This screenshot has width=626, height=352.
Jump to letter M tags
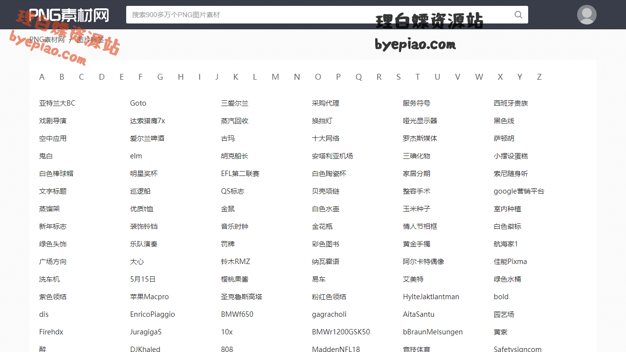275,77
